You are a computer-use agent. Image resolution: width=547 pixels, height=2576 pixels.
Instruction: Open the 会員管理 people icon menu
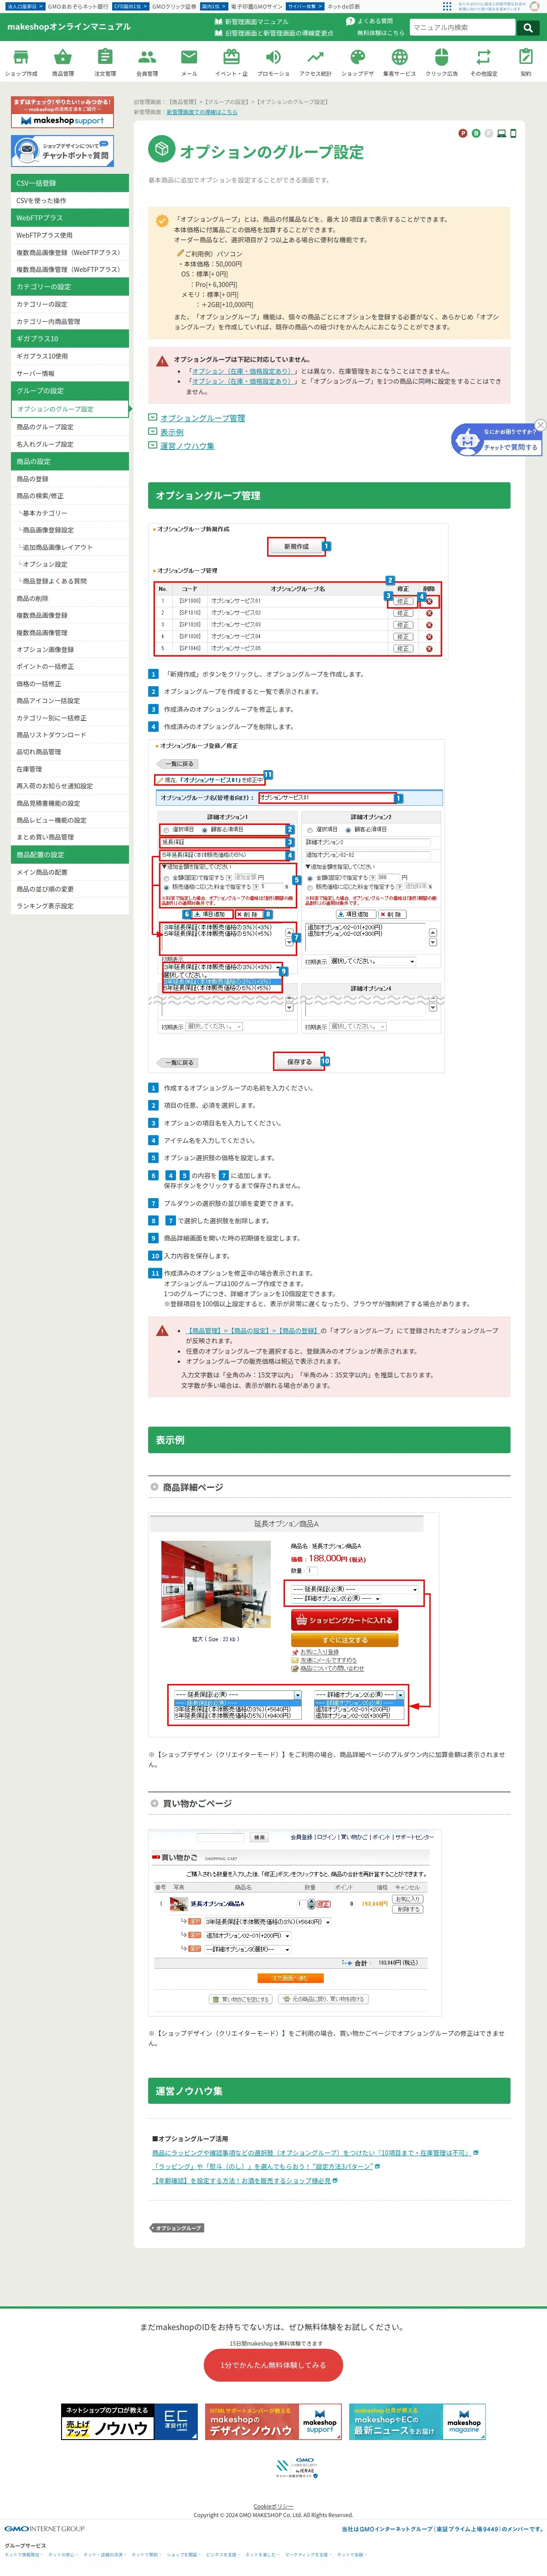[147, 62]
